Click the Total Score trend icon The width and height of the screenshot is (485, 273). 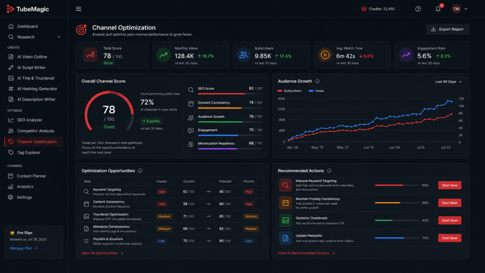90,55
